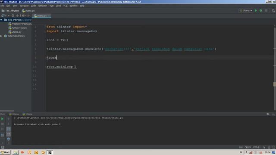Click Scroll from Source target icon
Image resolution: width=276 pixels, height=155 pixels.
pos(13,15)
